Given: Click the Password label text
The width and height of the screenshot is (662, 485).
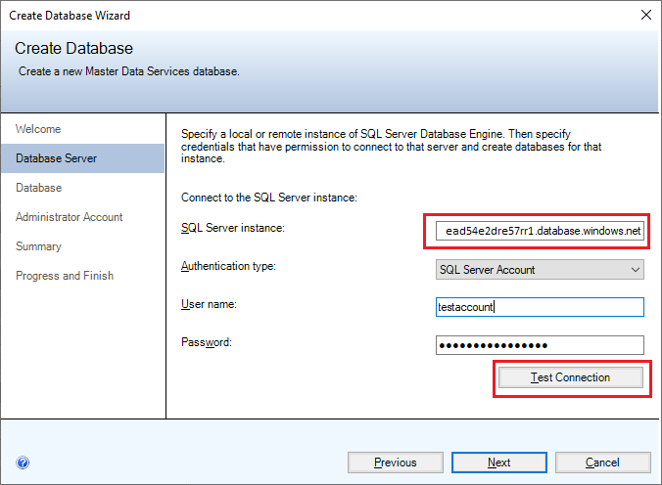Looking at the screenshot, I should (x=207, y=342).
